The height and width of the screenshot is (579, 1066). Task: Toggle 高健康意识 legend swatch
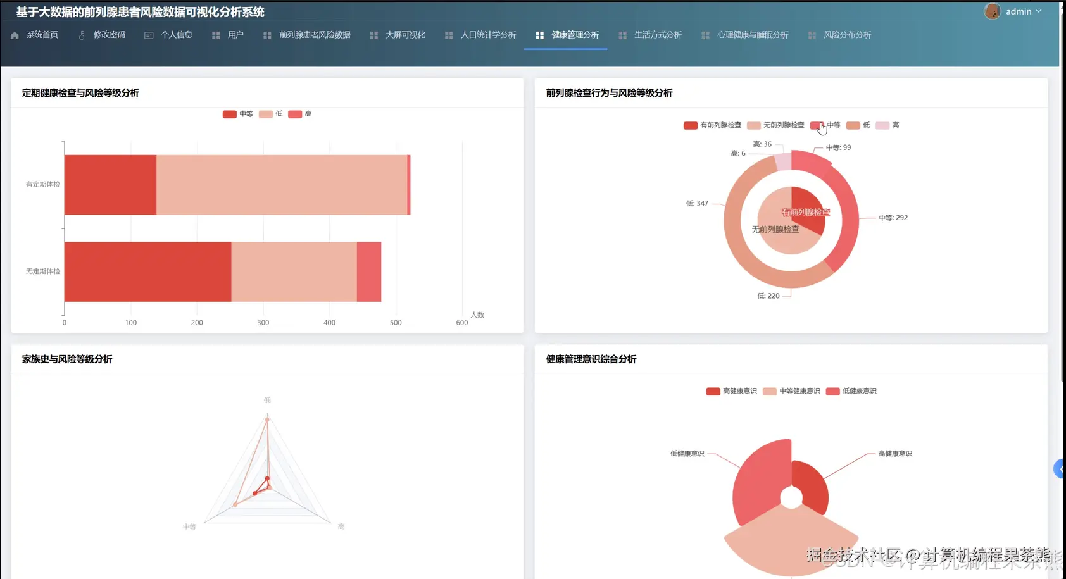click(713, 391)
